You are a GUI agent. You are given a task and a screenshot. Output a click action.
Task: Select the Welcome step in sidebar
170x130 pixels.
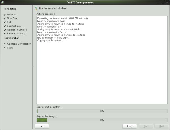pos(12,14)
